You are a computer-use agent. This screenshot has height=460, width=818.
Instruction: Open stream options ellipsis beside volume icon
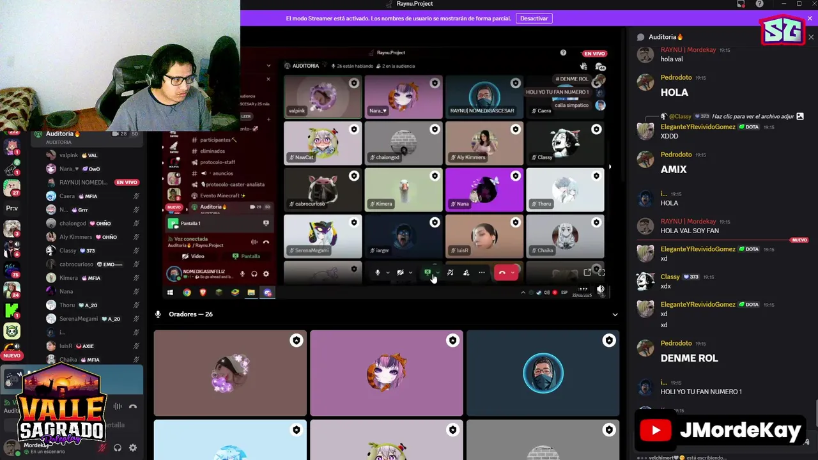coord(583,289)
